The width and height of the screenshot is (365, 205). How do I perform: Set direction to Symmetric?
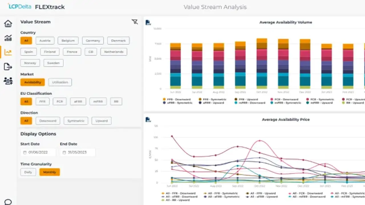tap(76, 121)
